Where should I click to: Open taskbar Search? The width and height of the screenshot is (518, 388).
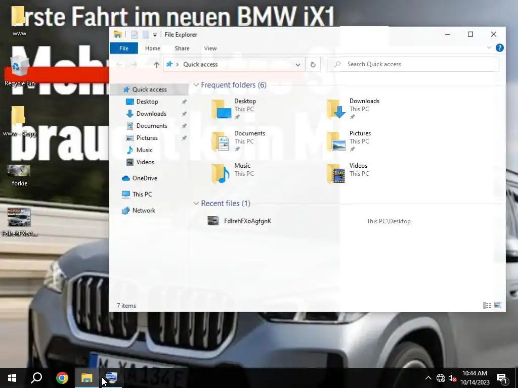36,378
